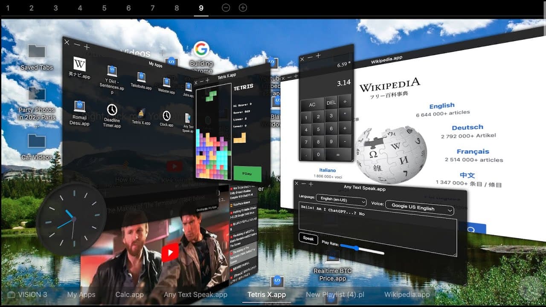546x307 pixels.
Task: Click the Speak button
Action: point(308,238)
